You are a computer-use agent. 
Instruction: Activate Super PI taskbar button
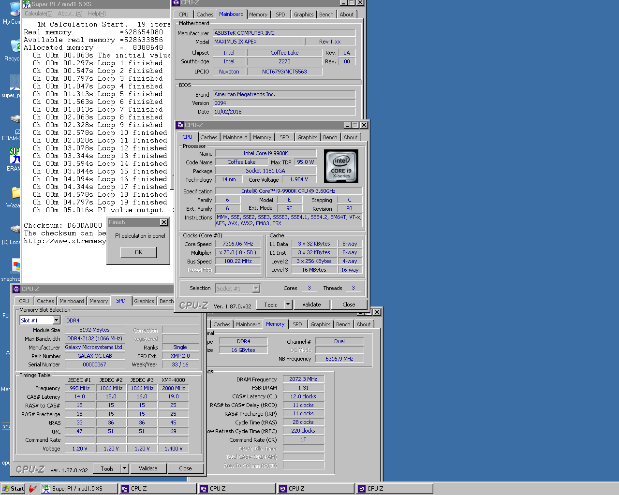coord(79,489)
